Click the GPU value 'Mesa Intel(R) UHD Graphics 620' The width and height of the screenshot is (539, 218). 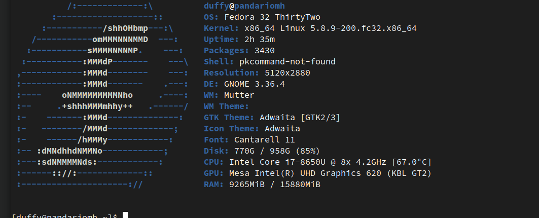click(305, 173)
